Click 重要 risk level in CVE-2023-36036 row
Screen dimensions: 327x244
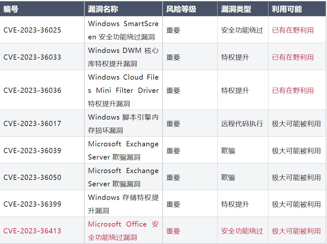click(x=173, y=90)
